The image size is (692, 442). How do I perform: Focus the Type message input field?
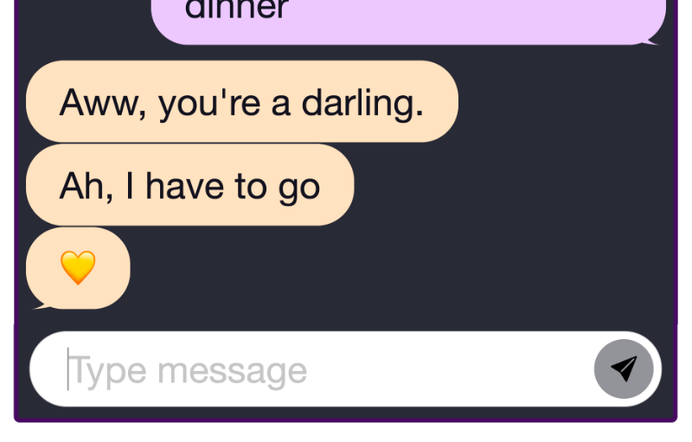coord(345,368)
